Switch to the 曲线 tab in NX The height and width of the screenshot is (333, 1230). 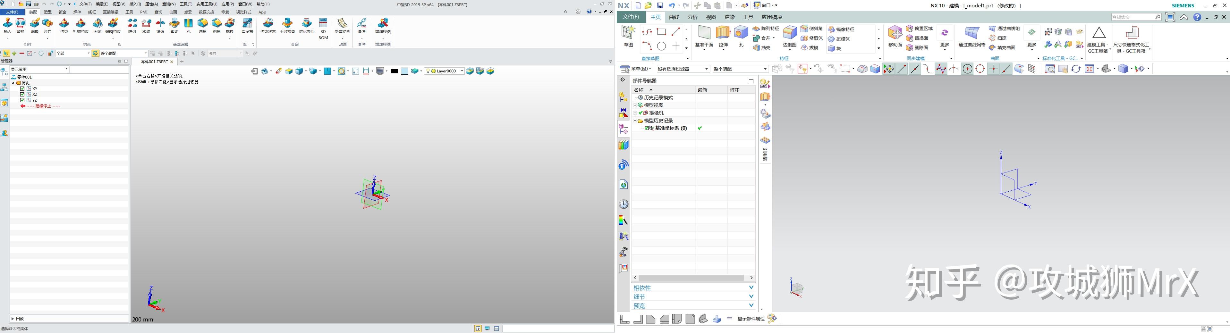click(674, 17)
